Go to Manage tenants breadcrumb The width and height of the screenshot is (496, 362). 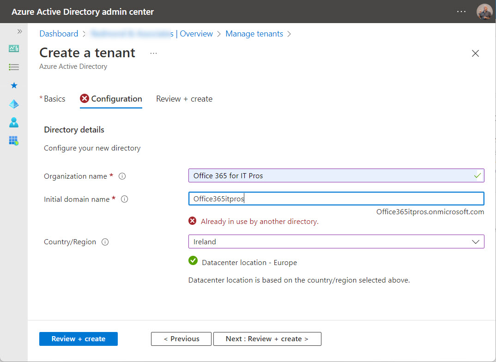254,34
